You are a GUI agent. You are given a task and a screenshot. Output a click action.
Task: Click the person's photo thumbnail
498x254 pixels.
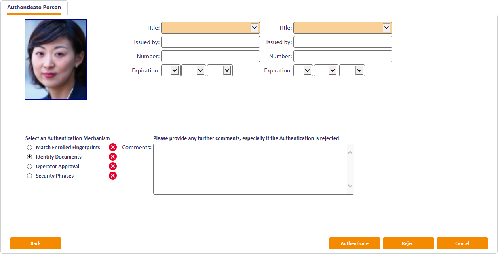[55, 59]
